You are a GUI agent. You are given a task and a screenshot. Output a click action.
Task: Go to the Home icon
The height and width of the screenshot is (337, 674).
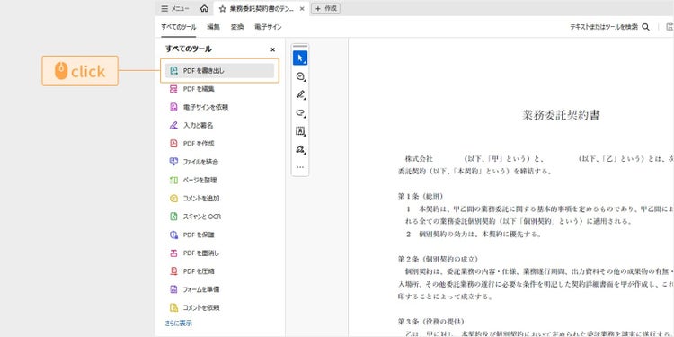[205, 9]
